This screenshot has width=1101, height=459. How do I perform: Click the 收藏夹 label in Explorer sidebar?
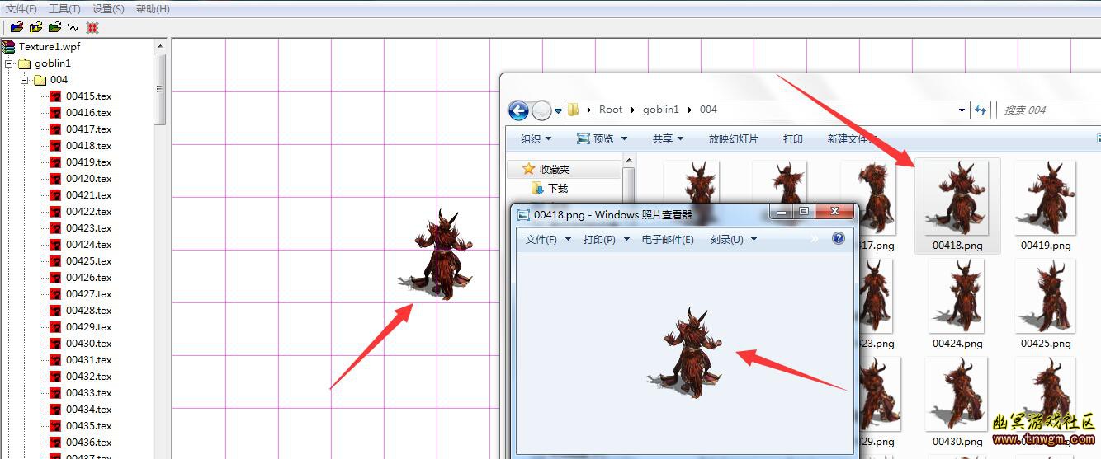(555, 169)
